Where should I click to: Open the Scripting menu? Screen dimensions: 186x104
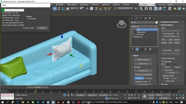[116, 5]
